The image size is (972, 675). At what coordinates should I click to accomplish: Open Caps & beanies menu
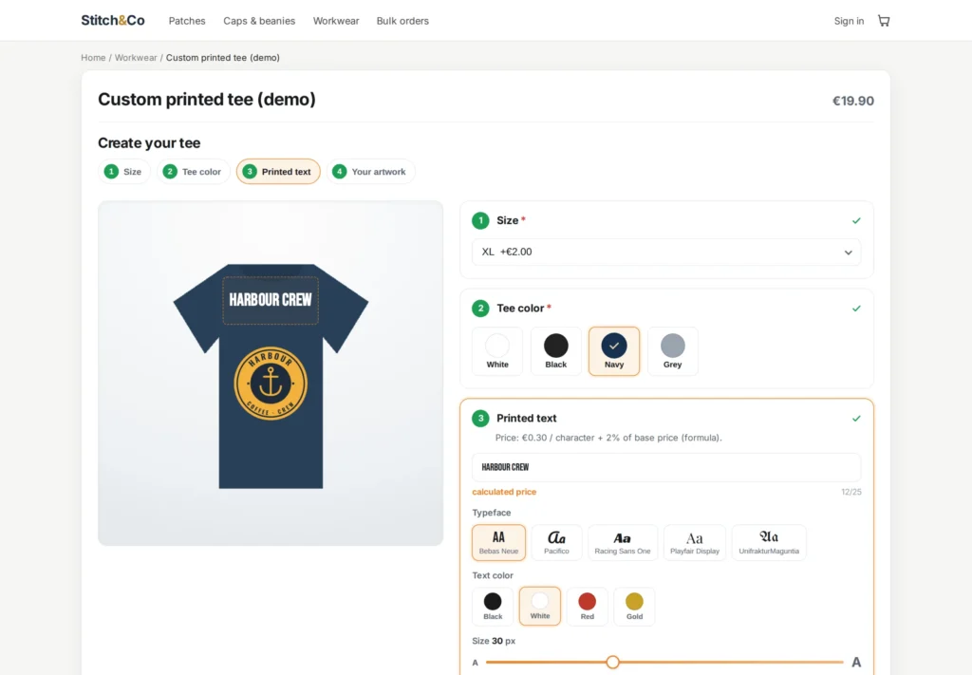[x=259, y=21]
